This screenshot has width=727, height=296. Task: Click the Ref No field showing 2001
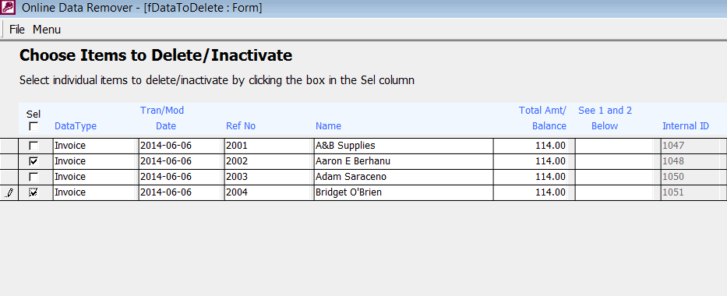tap(269, 146)
